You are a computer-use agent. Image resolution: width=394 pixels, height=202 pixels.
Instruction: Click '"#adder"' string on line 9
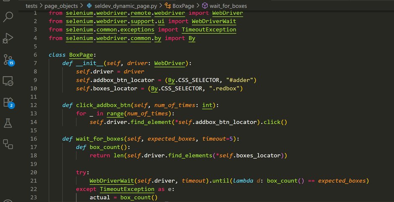pos(240,80)
